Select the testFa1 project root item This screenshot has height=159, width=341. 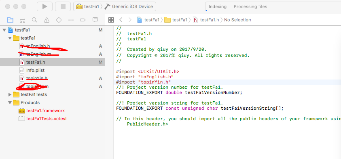coord(52,30)
